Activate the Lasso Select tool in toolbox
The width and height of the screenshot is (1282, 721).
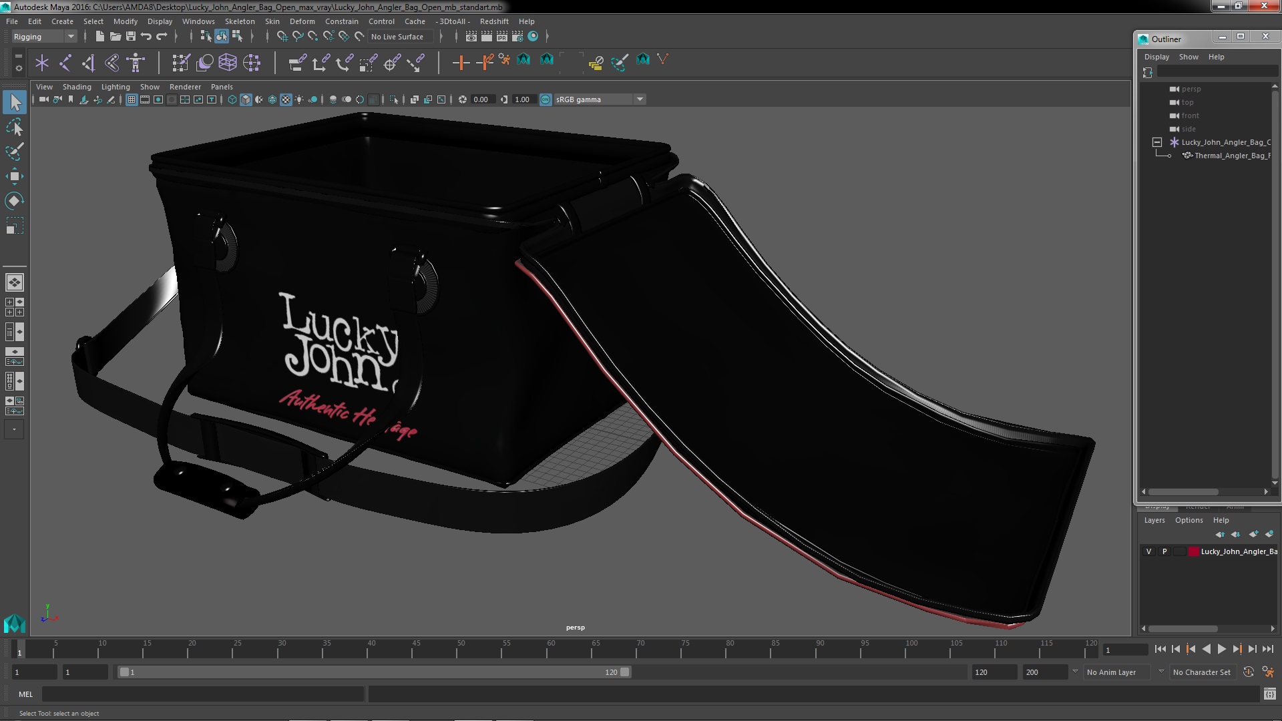pyautogui.click(x=15, y=127)
